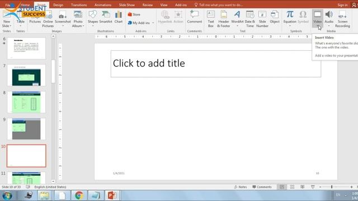Click the zoom slider handle
Viewport: 358px width, 201px height.
(x=332, y=187)
